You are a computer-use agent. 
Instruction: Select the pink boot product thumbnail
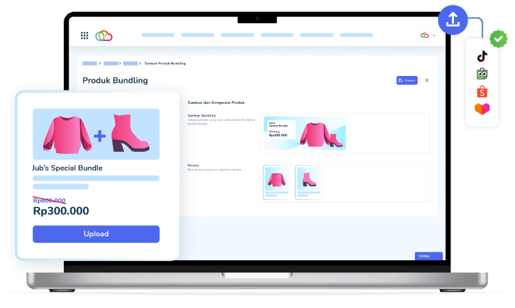point(309,182)
